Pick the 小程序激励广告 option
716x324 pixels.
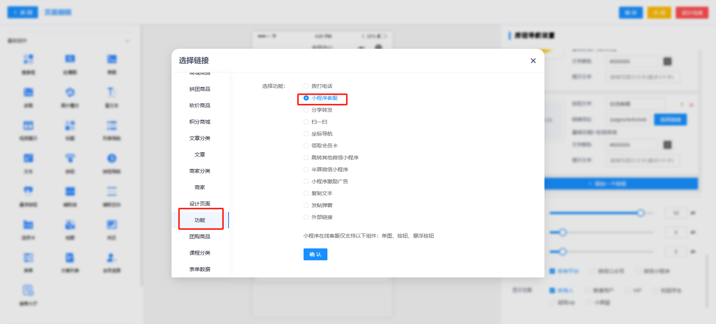[x=306, y=181]
